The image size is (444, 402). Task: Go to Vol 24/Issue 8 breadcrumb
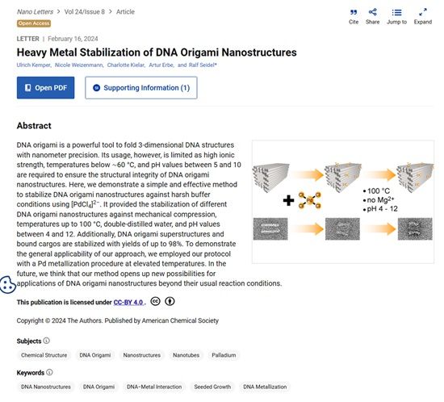[x=85, y=12]
